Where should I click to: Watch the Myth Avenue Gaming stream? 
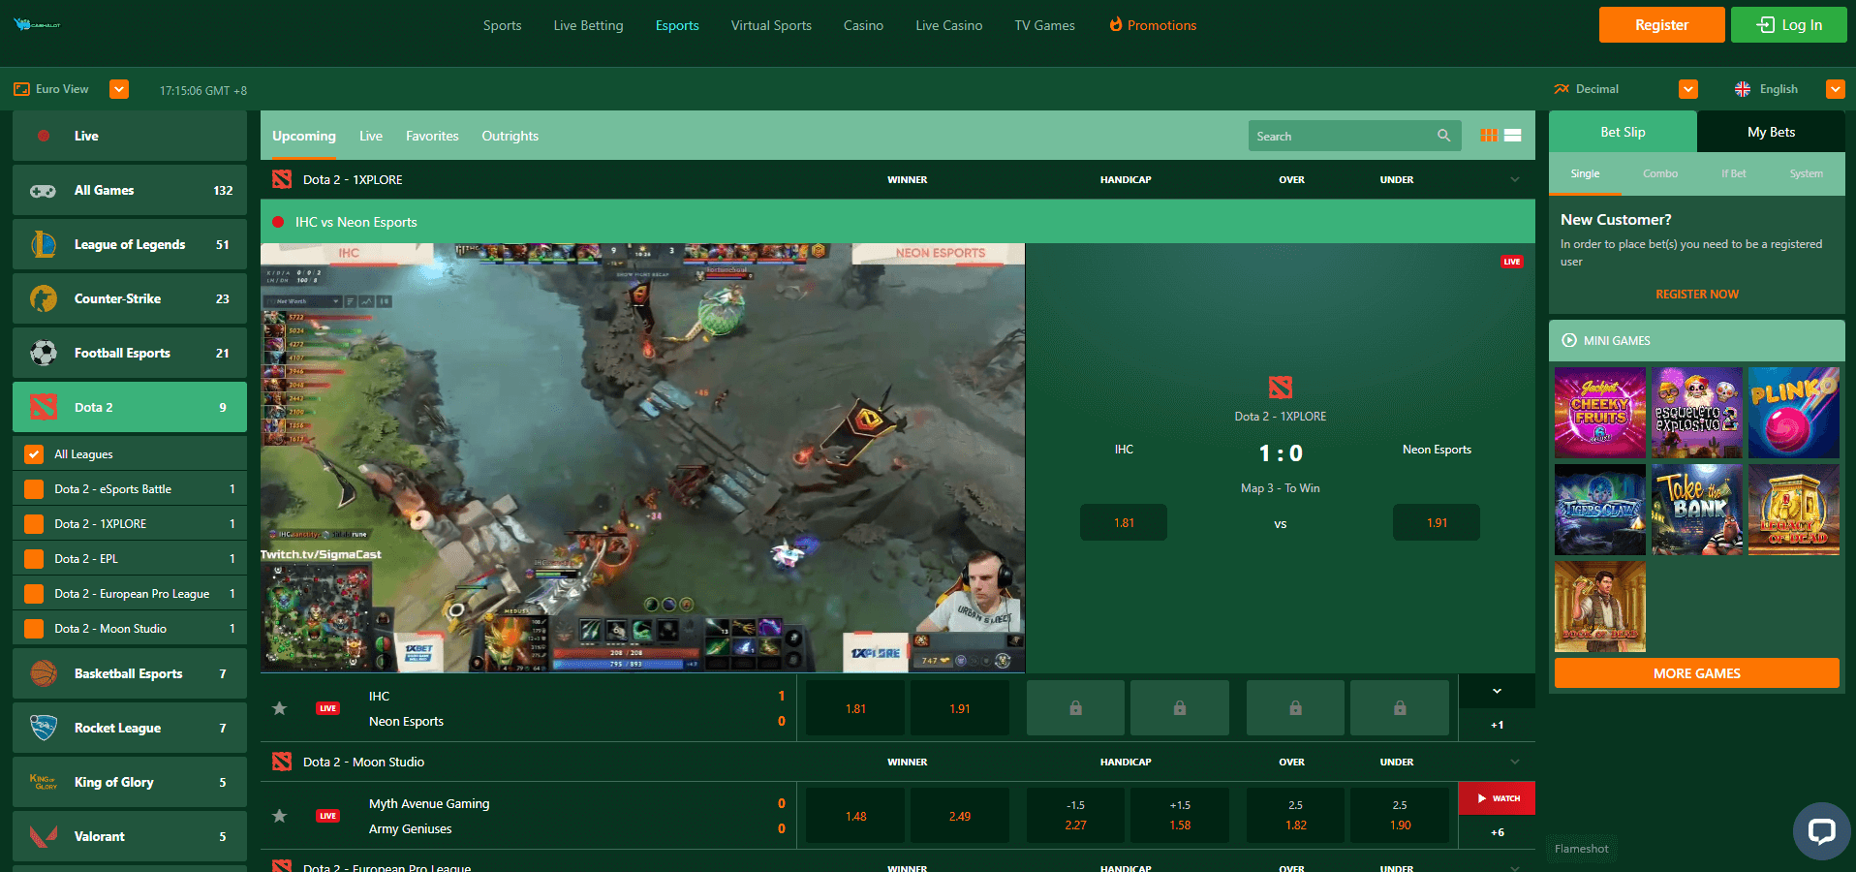(x=1497, y=798)
